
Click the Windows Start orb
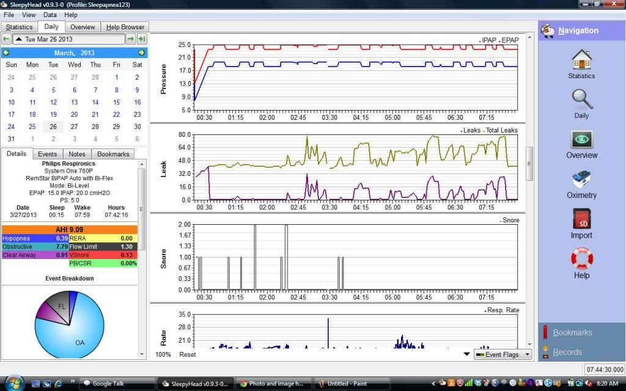click(15, 383)
